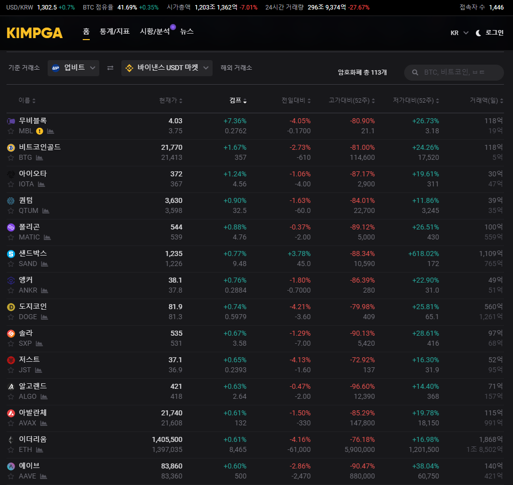Open the DOGE chart icon
This screenshot has height=485, width=513.
point(45,317)
